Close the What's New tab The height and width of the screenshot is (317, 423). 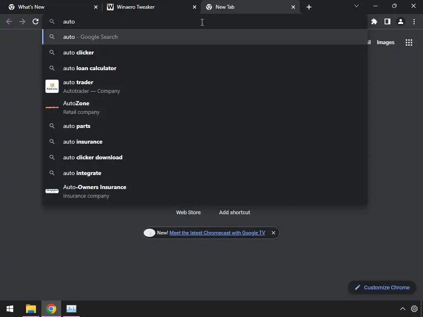(x=96, y=7)
